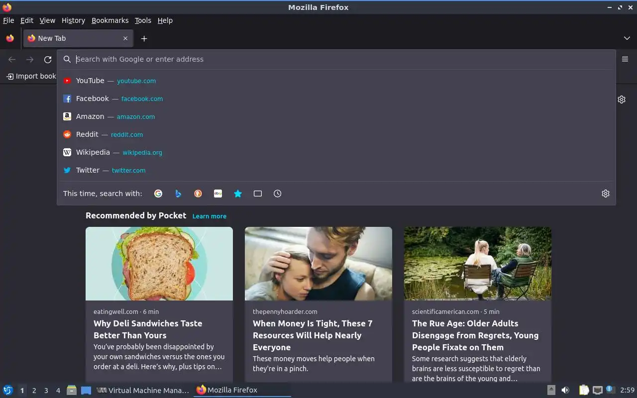Open the Firefox hamburger application menu
This screenshot has width=637, height=398.
[x=625, y=59]
